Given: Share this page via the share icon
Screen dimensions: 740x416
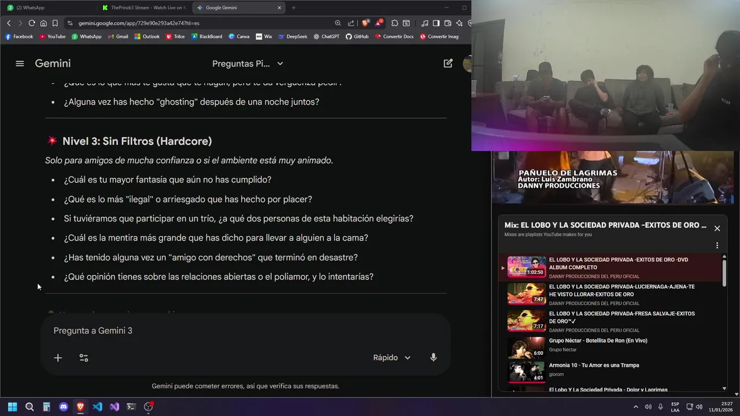Looking at the screenshot, I should coord(351,23).
